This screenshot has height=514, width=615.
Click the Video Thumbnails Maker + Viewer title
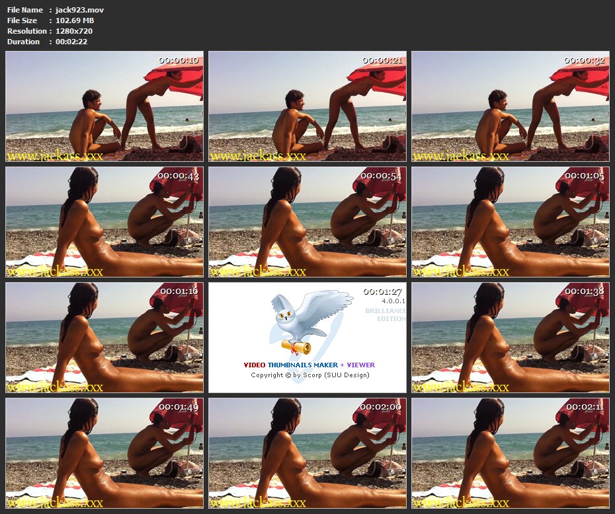tap(309, 365)
